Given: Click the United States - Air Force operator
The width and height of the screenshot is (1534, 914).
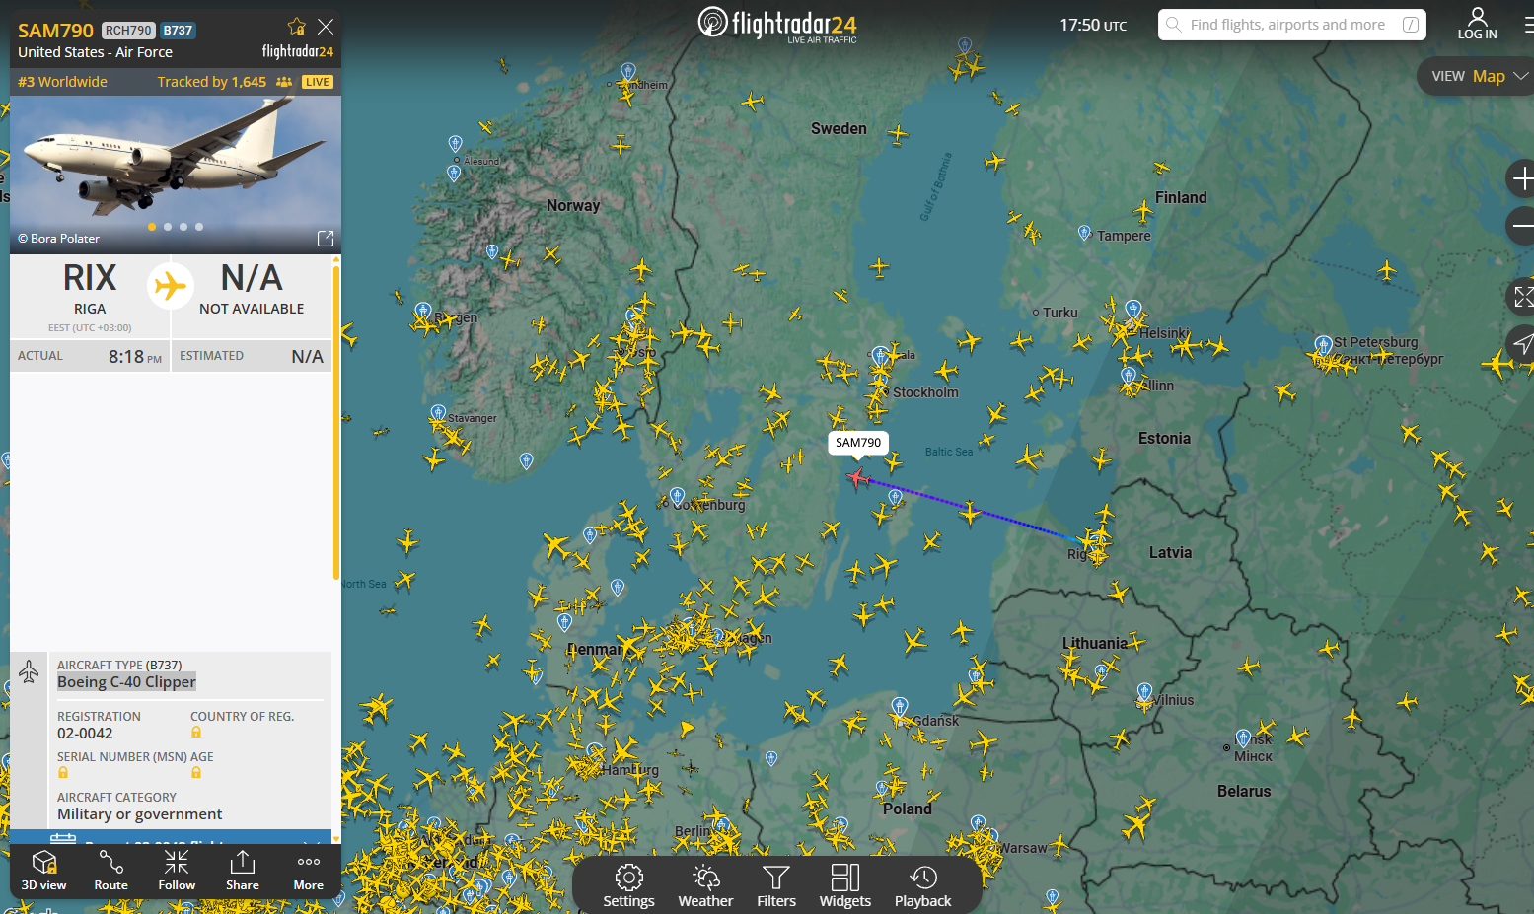Looking at the screenshot, I should click(x=95, y=52).
